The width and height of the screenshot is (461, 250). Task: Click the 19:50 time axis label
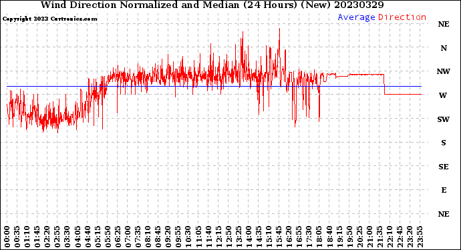coord(349,237)
